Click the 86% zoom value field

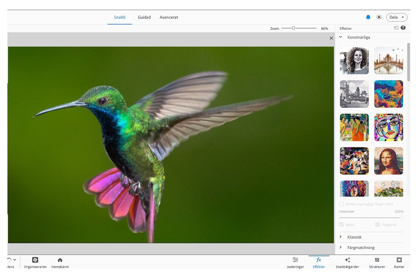(324, 28)
